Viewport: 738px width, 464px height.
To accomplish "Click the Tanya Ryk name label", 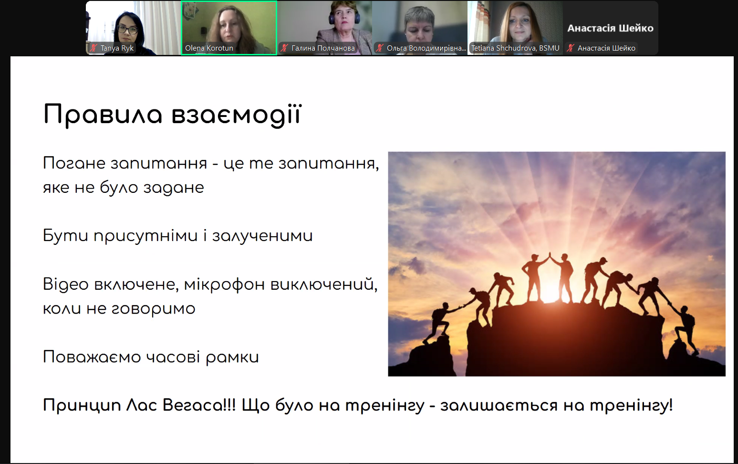I will point(117,48).
